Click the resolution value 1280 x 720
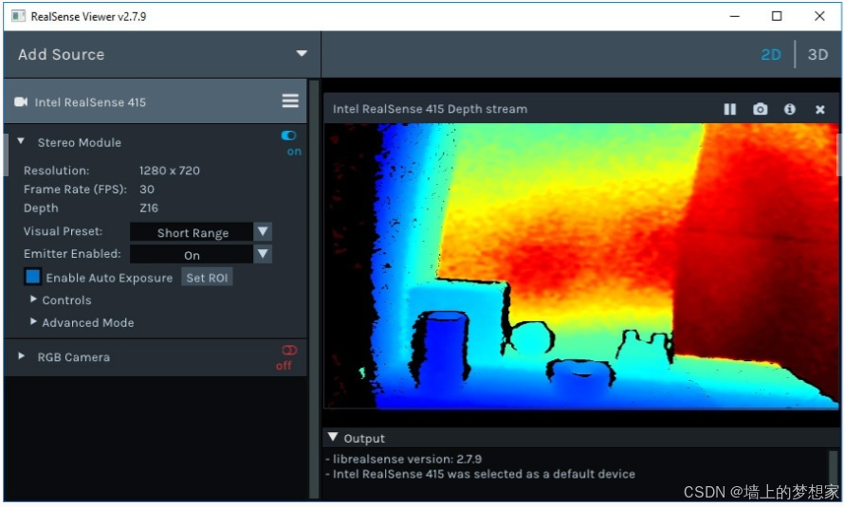This screenshot has width=844, height=507. (170, 171)
